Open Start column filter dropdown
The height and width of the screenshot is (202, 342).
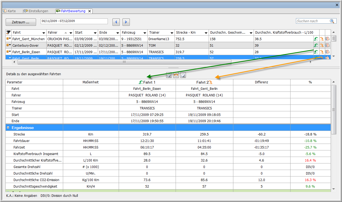coord(95,33)
